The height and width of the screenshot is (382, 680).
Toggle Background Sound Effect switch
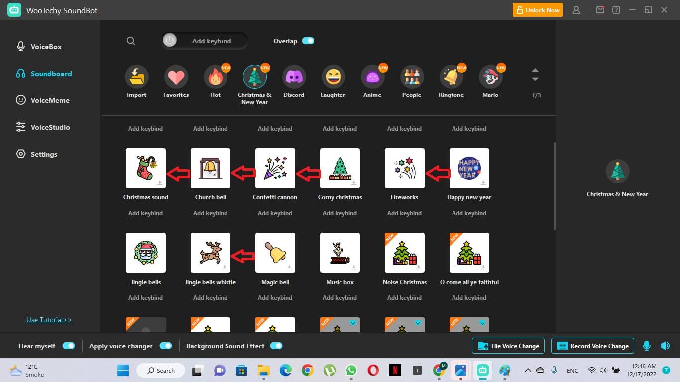tap(276, 346)
